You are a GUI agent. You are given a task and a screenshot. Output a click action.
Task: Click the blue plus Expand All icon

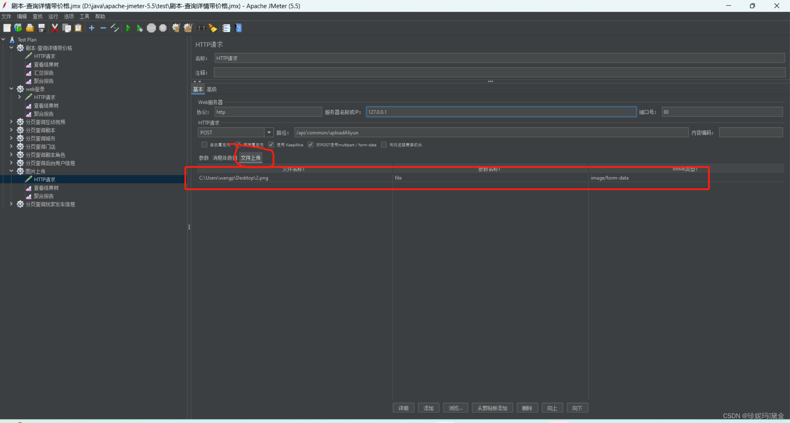point(92,28)
